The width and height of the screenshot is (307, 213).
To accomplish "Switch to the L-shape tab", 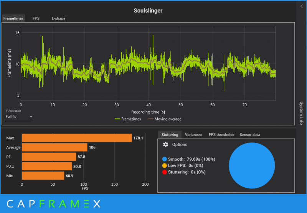I will tap(59, 18).
